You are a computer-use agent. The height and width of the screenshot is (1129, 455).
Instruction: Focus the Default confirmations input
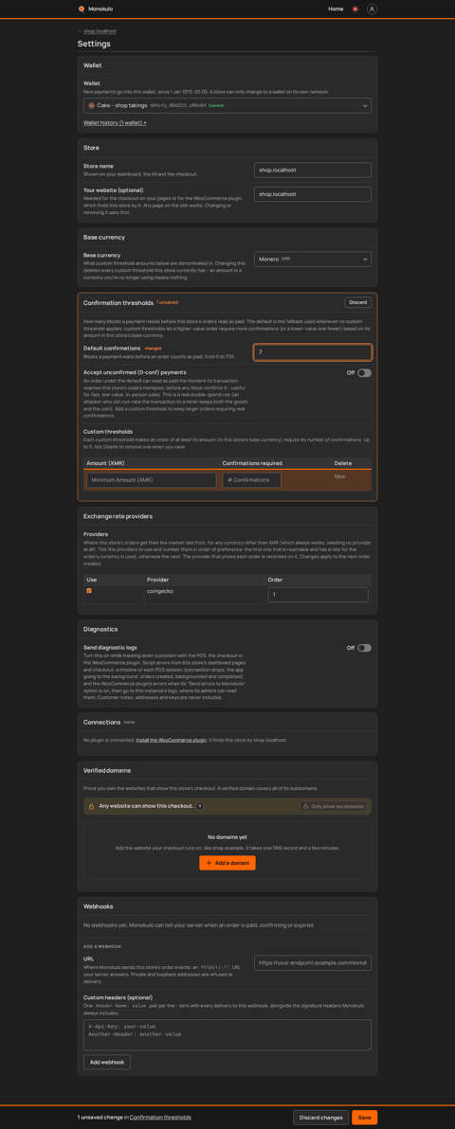[x=312, y=352]
